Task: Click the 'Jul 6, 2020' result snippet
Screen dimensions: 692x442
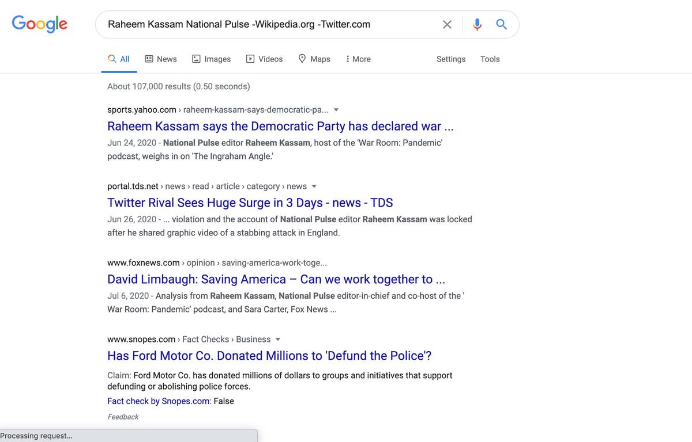Action: pyautogui.click(x=286, y=303)
